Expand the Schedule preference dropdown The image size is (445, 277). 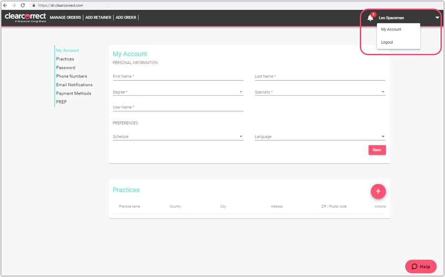coord(241,137)
